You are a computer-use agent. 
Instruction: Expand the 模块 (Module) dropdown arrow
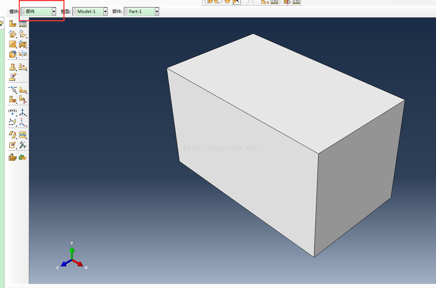point(54,12)
